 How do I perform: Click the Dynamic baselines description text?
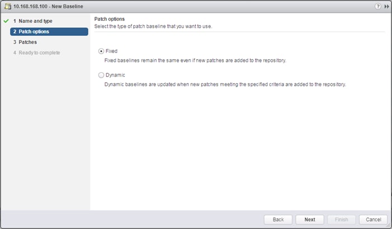click(x=225, y=84)
